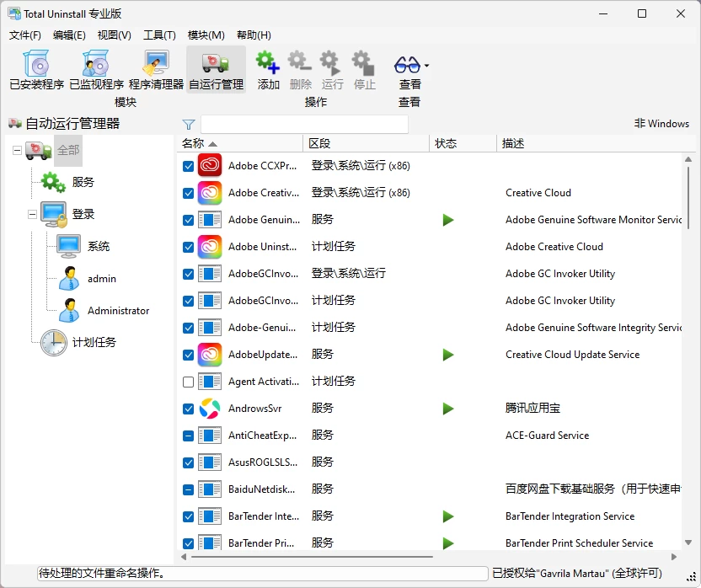
Task: Select the ACE-Guard Service description
Action: point(547,436)
